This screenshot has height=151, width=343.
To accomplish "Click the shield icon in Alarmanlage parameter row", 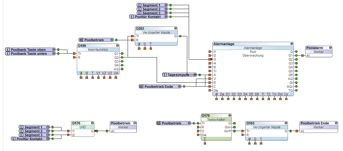I will (216, 94).
